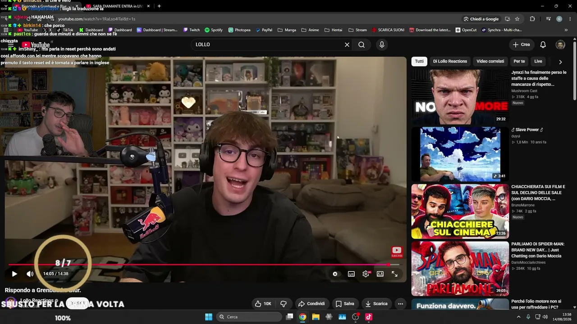Open the Chrome extensions puzzle icon
577x324 pixels.
pos(532,19)
